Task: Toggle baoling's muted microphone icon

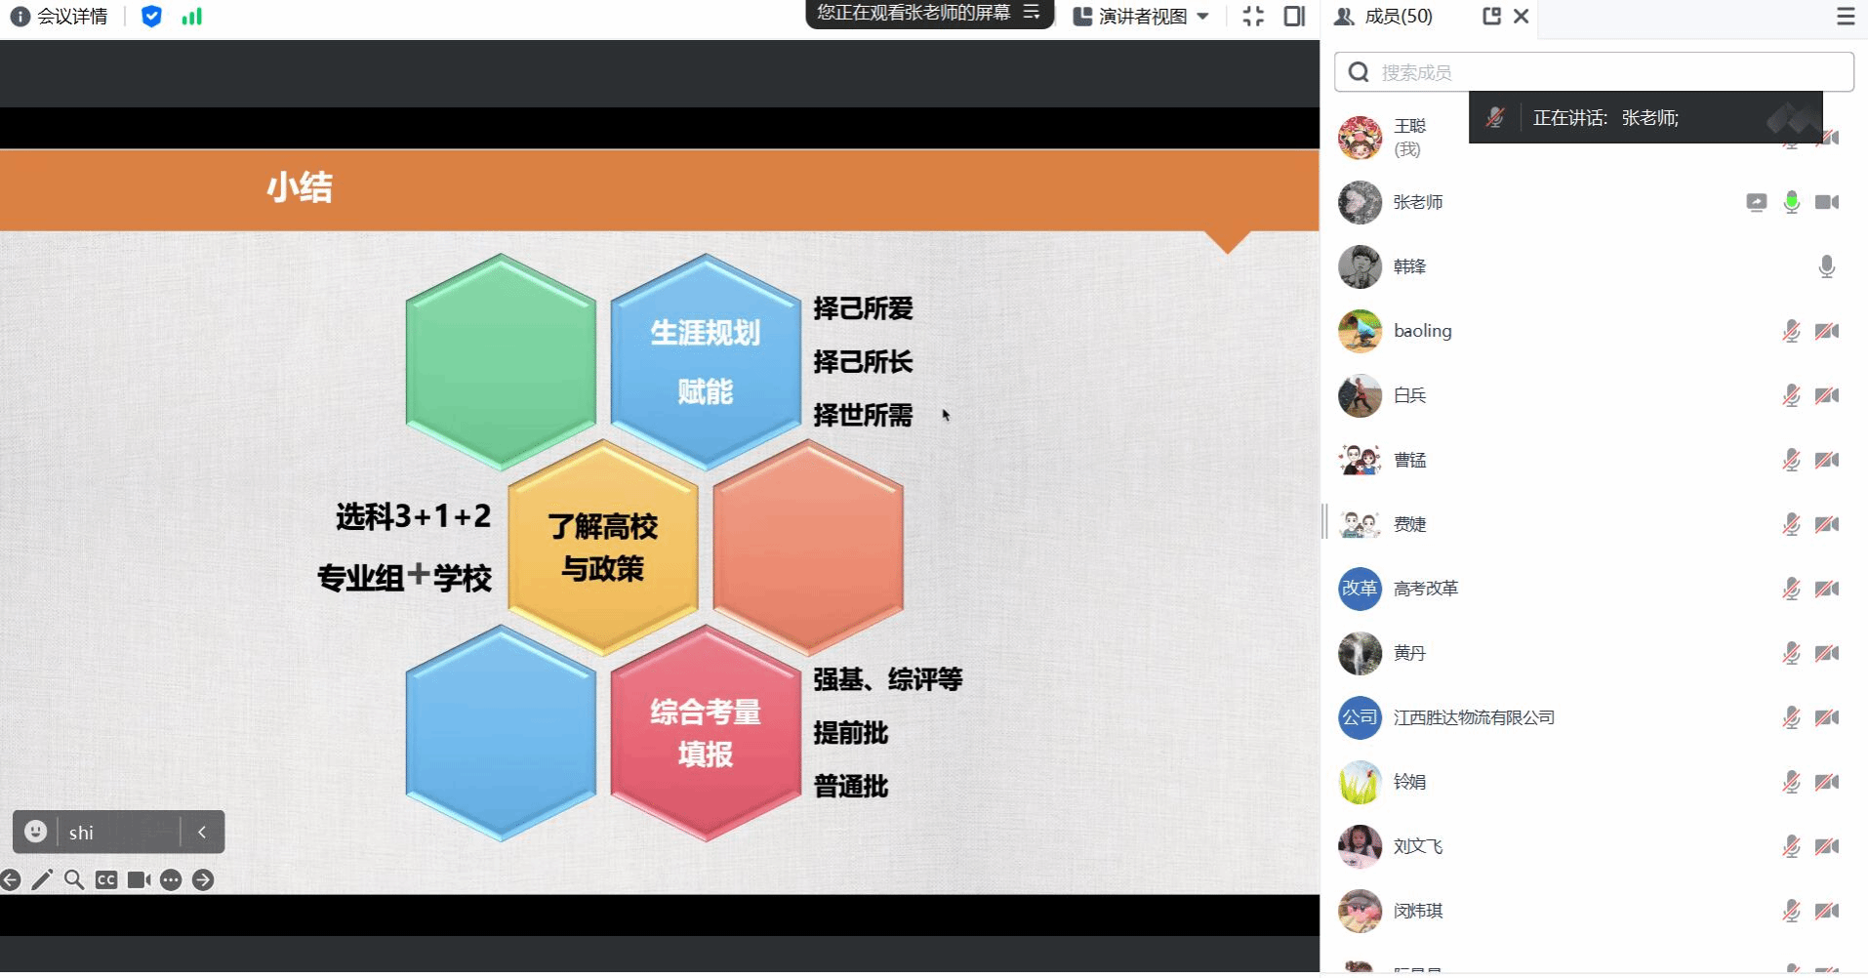Action: [x=1791, y=331]
